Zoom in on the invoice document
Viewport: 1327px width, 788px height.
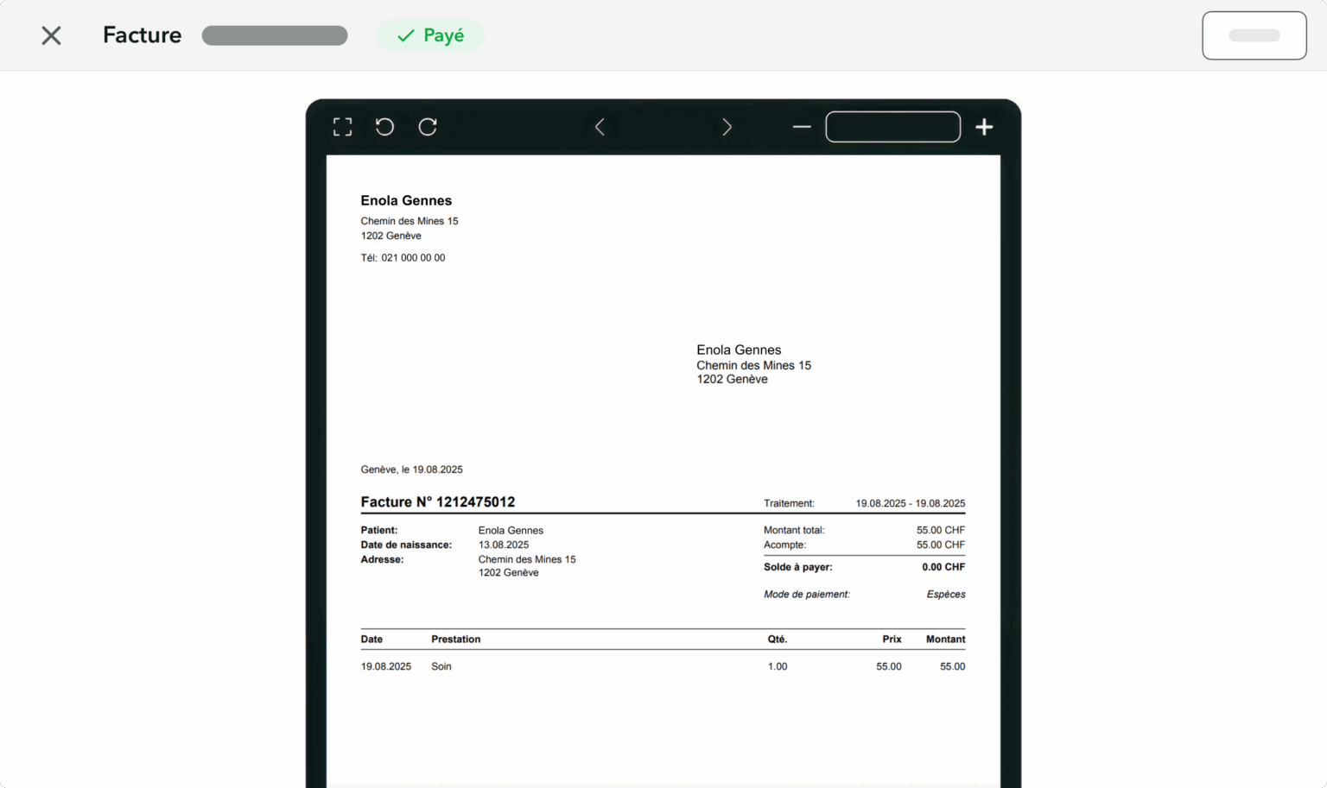983,127
